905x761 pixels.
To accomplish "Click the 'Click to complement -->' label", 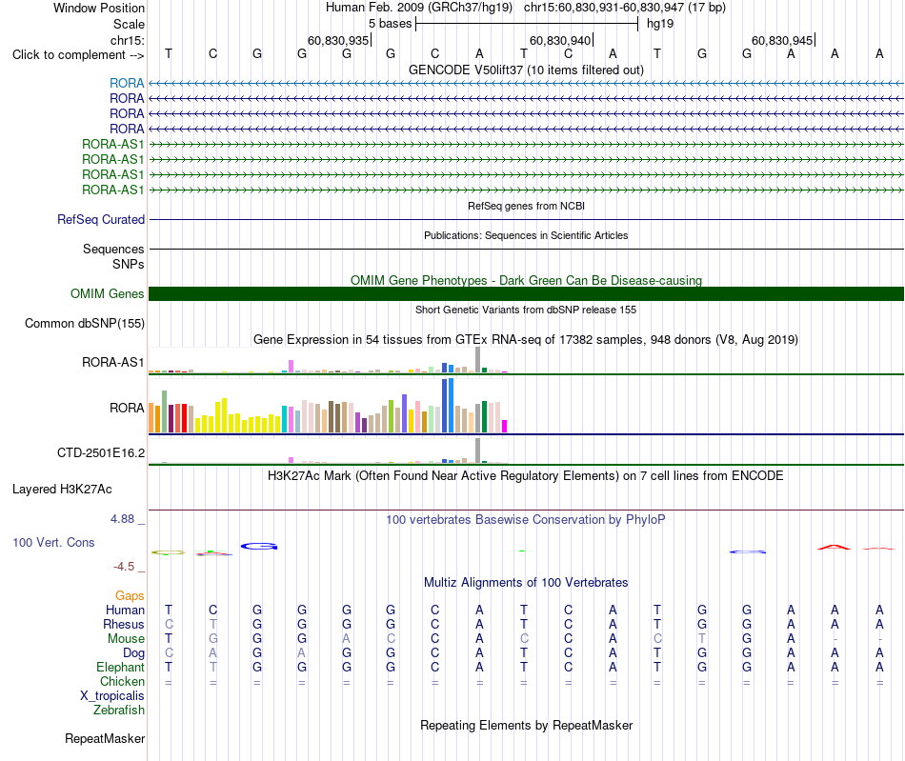I will [x=78, y=55].
